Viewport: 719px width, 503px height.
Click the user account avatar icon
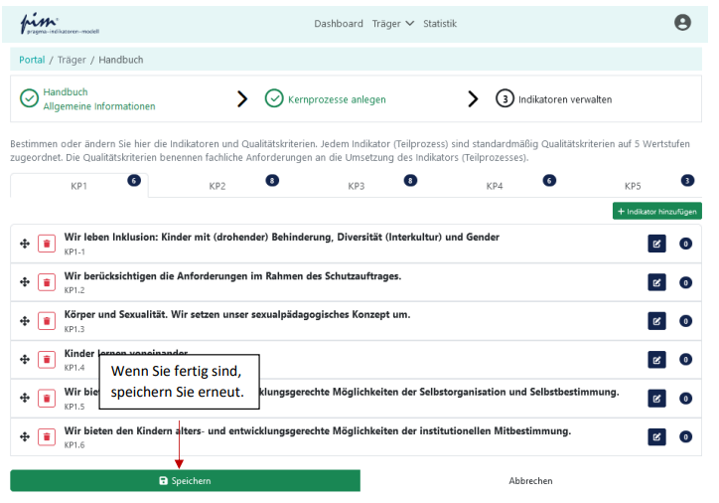681,23
